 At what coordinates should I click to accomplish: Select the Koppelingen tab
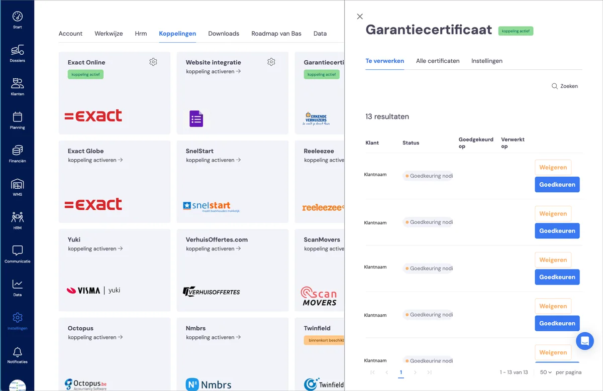pyautogui.click(x=177, y=34)
